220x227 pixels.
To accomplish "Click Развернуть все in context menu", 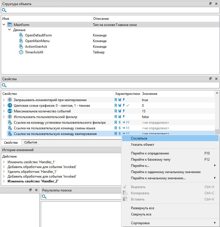I will coord(143,208).
